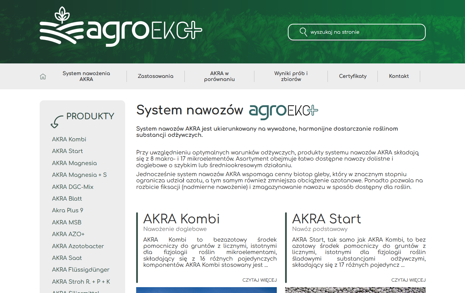Select AKRA MSB product link
The height and width of the screenshot is (293, 465).
(x=67, y=222)
